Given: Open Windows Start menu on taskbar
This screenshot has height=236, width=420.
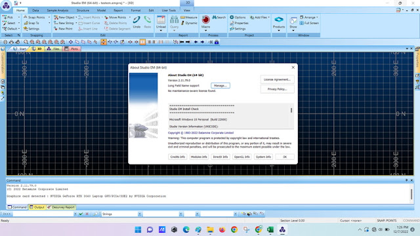Looking at the screenshot, I should pyautogui.click(x=138, y=229).
